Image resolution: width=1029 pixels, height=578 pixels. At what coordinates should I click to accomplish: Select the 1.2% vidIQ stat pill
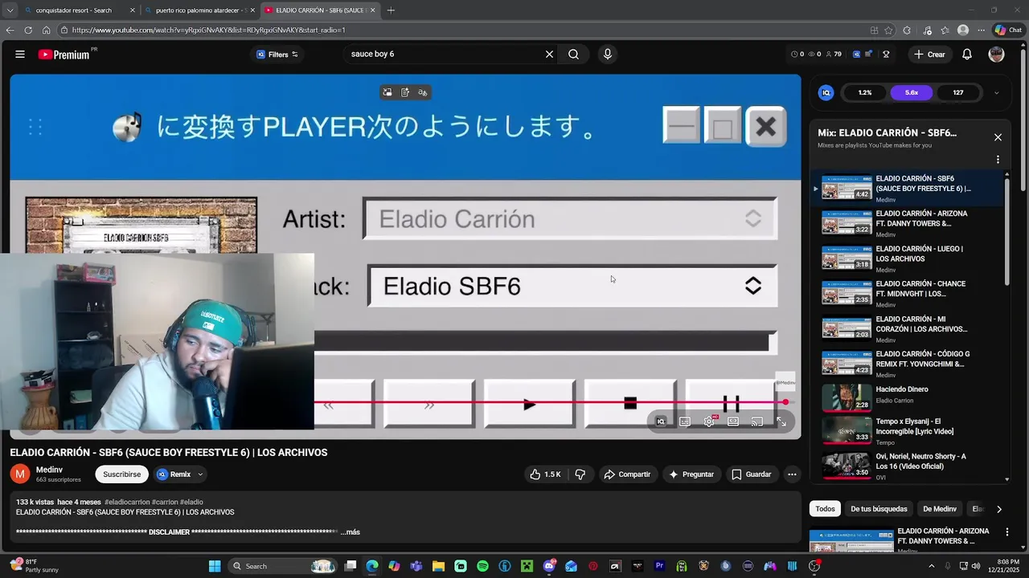coord(865,92)
